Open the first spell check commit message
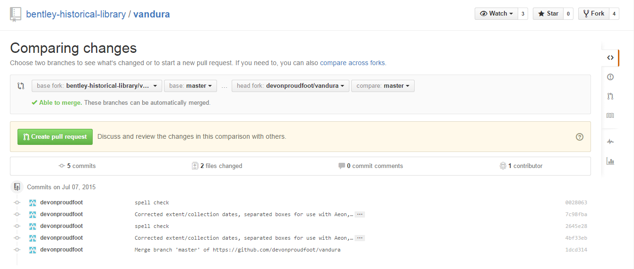This screenshot has width=634, height=269. coord(152,202)
